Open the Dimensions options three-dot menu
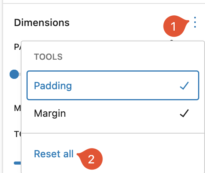Viewport: 205px width, 173px height. tap(195, 22)
